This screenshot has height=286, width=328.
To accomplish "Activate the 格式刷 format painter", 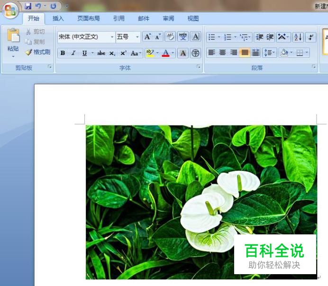I will click(38, 52).
